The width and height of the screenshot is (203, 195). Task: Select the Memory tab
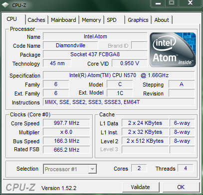pyautogui.click(x=91, y=20)
